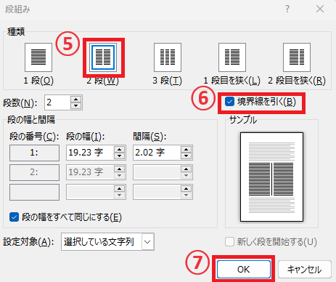This screenshot has width=336, height=282.
Task: Choose the 1 段目を狭く preset icon
Action: pos(232,57)
